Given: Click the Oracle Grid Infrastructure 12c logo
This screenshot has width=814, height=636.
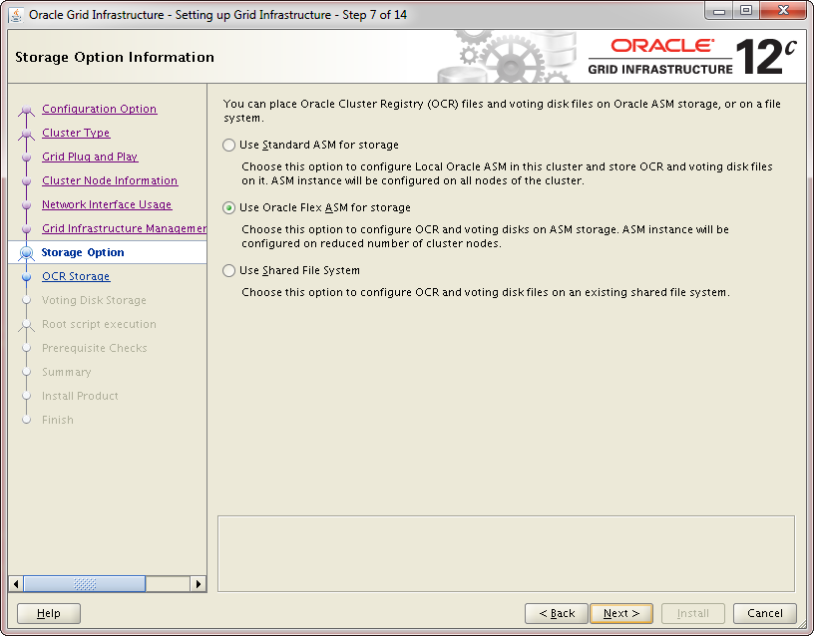Looking at the screenshot, I should (x=692, y=57).
